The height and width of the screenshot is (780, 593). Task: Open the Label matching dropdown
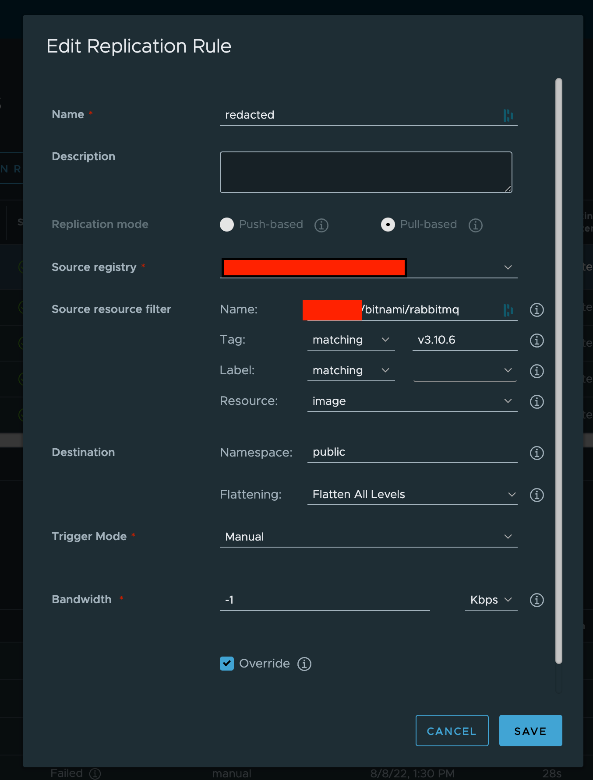click(351, 371)
